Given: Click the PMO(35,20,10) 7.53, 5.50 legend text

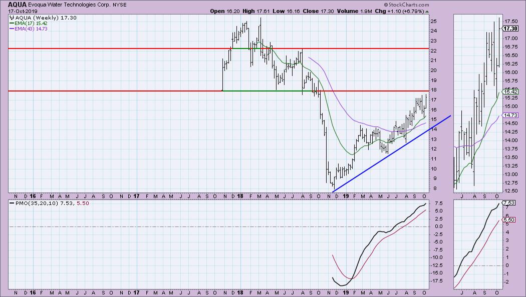Looking at the screenshot, I should pyautogui.click(x=52, y=203).
